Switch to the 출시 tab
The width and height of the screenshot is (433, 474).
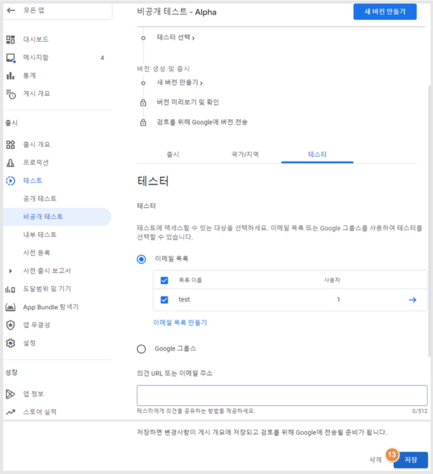[173, 155]
